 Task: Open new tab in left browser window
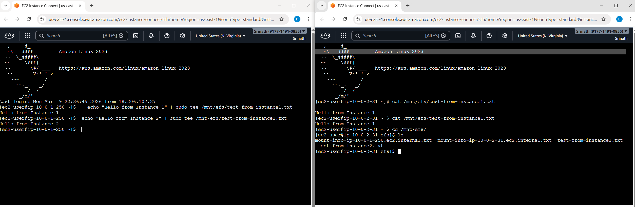[92, 6]
